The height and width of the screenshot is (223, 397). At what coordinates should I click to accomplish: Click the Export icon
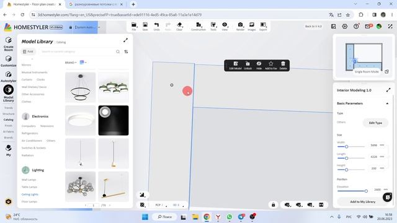pos(263,26)
